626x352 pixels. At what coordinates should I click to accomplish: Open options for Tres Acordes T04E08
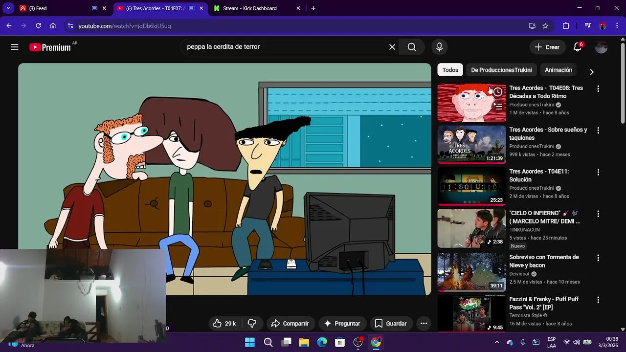point(598,89)
